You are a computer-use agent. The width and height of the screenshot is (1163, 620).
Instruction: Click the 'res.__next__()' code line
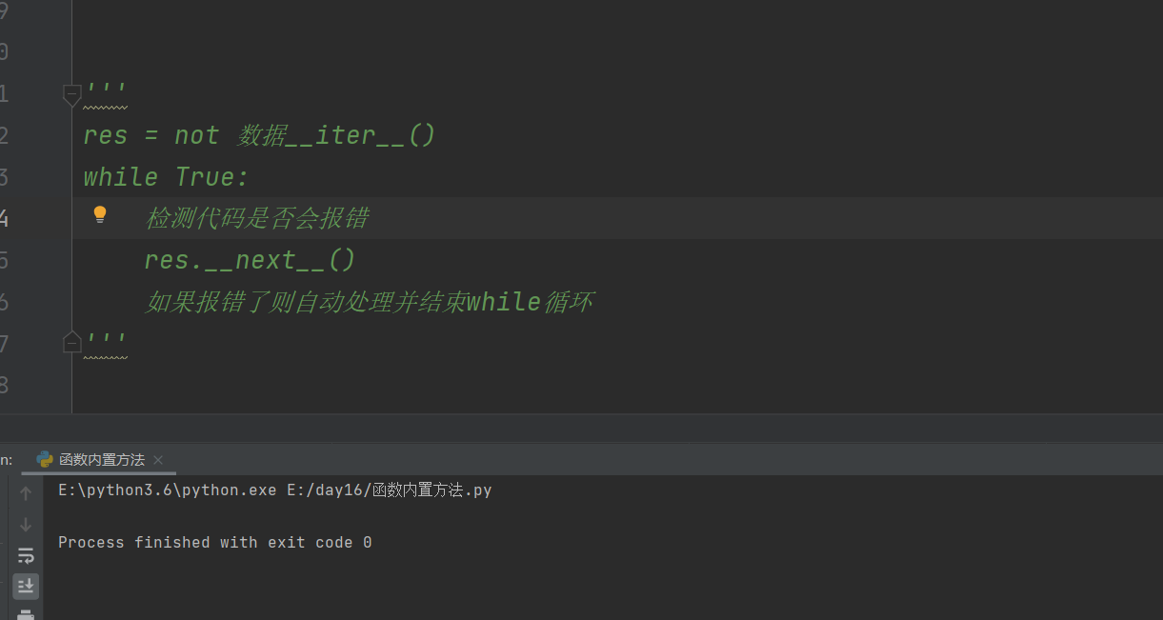pos(251,260)
